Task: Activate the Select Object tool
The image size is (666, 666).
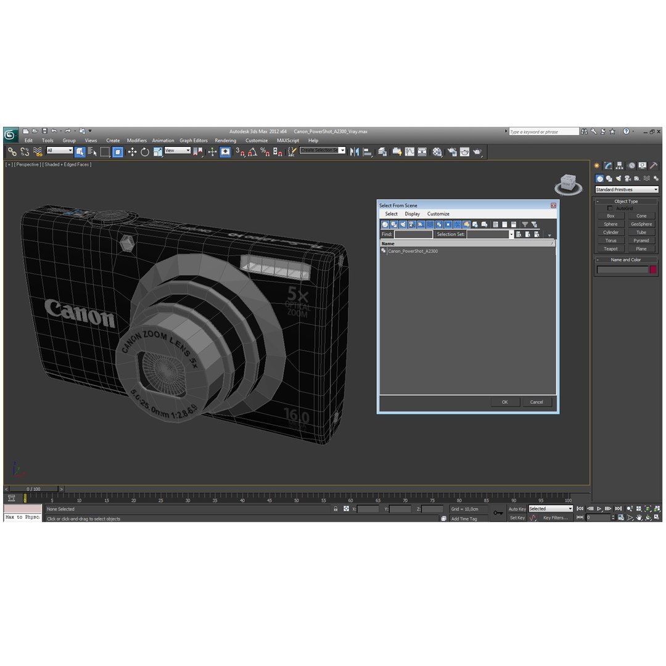Action: click(x=80, y=152)
